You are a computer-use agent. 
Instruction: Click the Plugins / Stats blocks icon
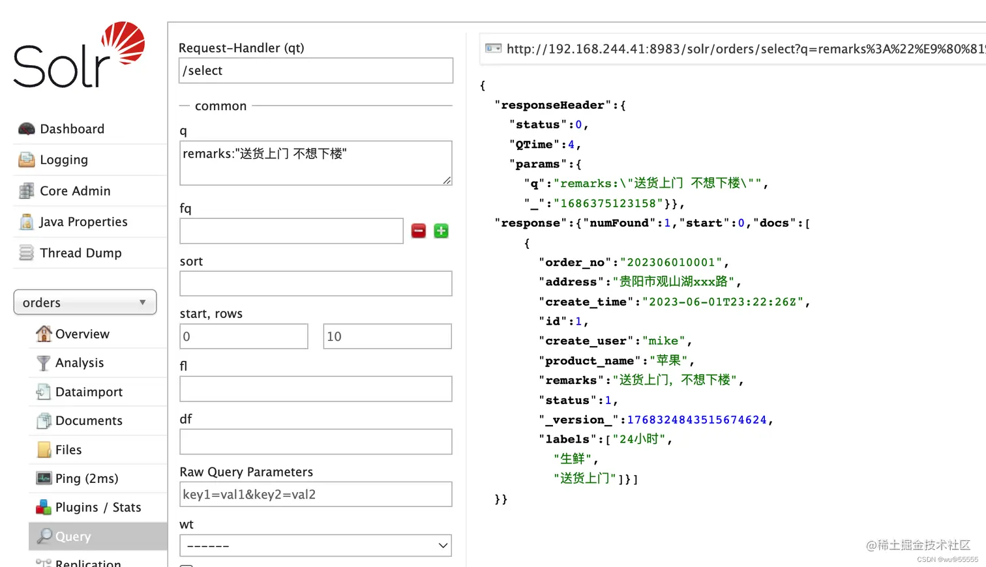(x=44, y=507)
